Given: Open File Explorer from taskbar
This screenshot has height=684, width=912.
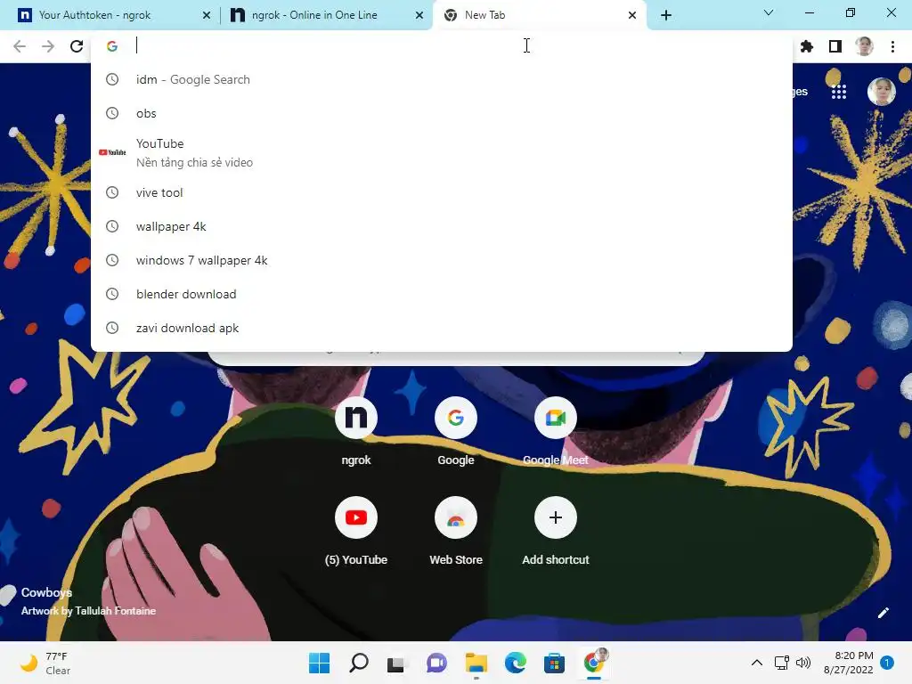Looking at the screenshot, I should (x=476, y=663).
